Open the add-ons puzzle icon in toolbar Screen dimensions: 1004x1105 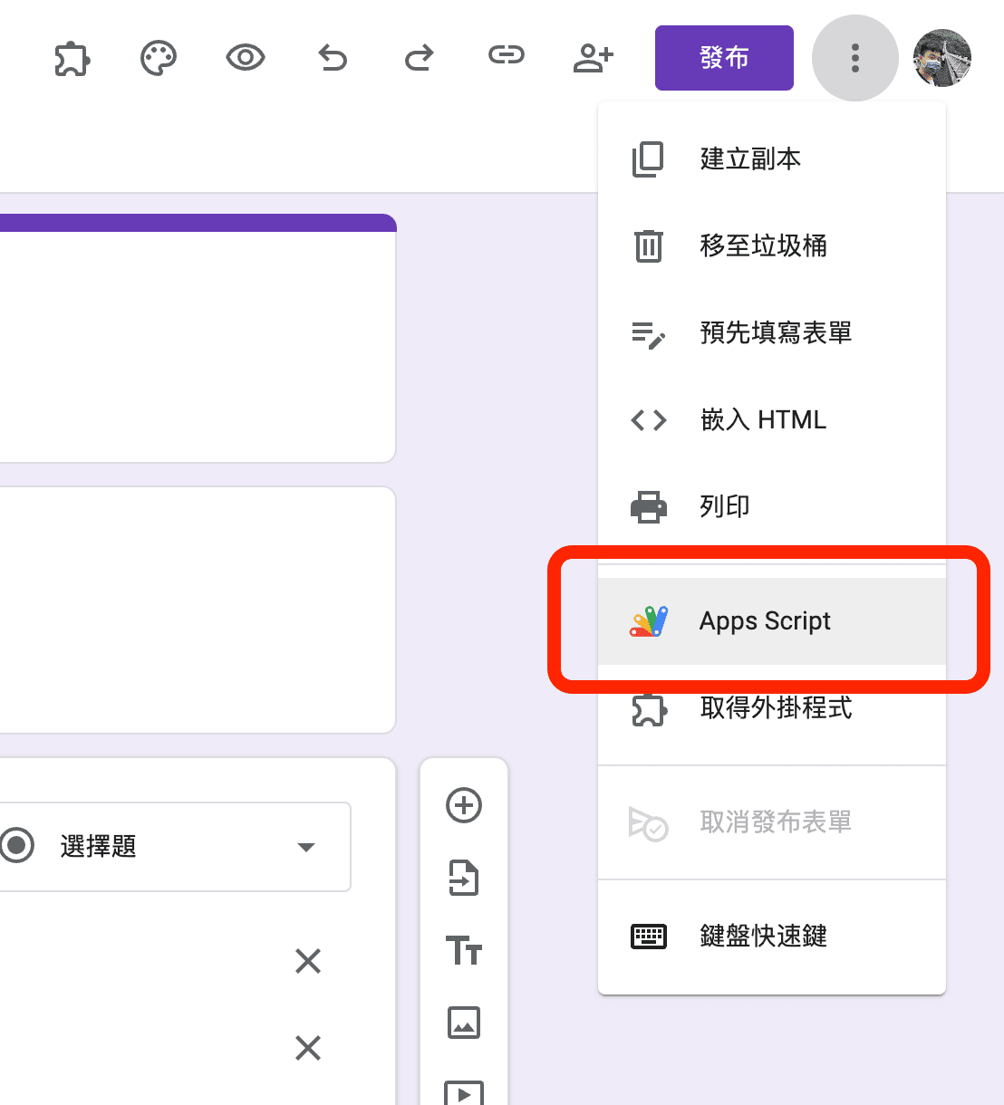[x=72, y=59]
